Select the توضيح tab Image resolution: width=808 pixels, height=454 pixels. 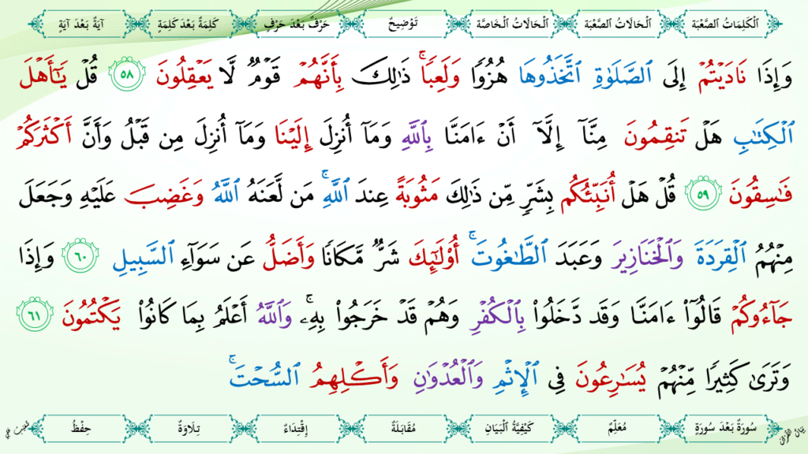point(403,24)
